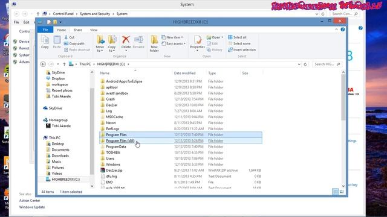387x217 pixels.
Task: Expand the address bar history dropdown
Action: point(299,64)
